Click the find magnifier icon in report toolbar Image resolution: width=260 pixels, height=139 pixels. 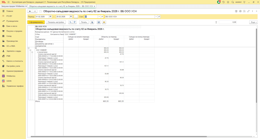70,22
